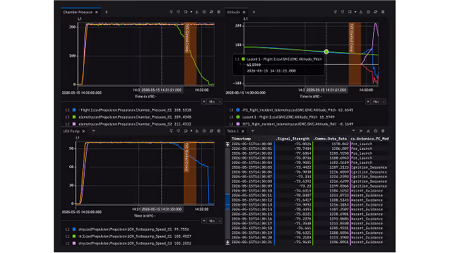The height and width of the screenshot is (253, 450).
Task: Click the refresh icon in Altitude toolbar
Action: 375,12
